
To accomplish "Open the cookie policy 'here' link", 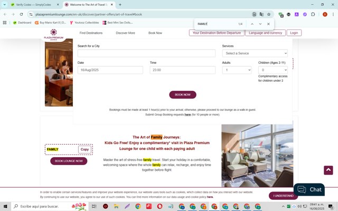I will click(x=210, y=197).
